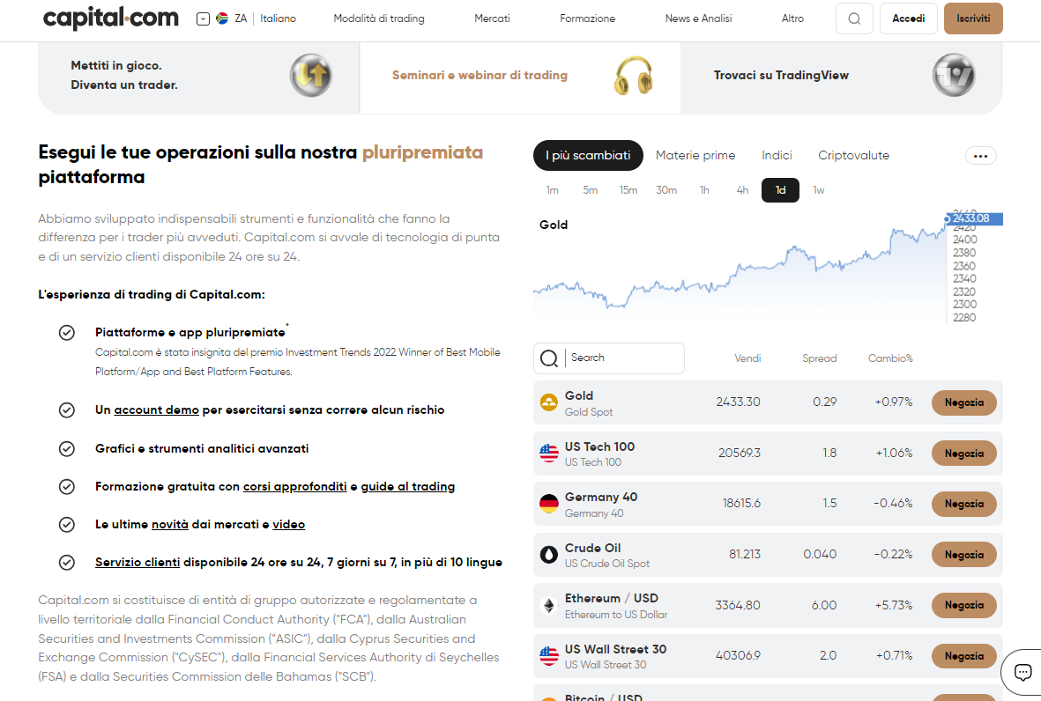Click the Ethereum / USD instrument name
1041x701 pixels.
click(x=612, y=598)
